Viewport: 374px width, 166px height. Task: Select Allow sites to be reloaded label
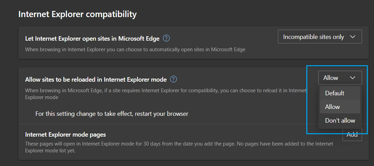pyautogui.click(x=96, y=80)
